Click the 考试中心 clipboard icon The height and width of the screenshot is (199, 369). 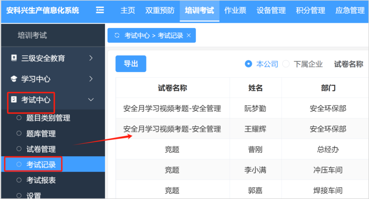[14, 100]
